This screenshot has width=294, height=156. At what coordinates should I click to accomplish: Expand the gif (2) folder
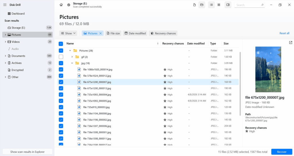coord(72,57)
